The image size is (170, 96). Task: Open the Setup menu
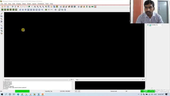[x=24, y=4]
